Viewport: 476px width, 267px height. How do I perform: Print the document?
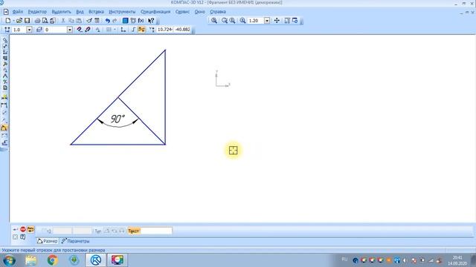37,21
